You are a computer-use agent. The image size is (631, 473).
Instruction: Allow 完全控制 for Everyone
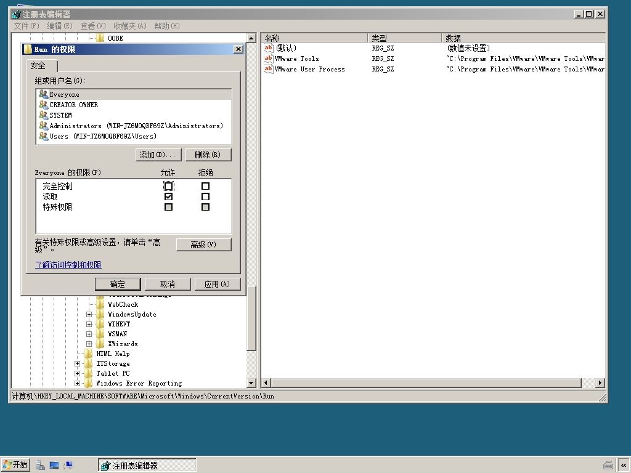click(x=168, y=186)
